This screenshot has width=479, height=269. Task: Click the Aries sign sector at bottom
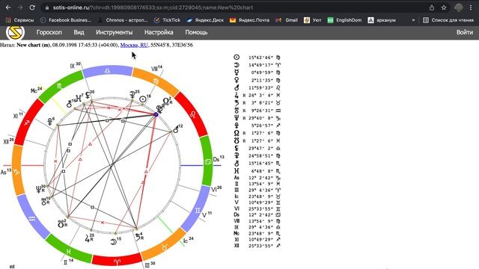tap(117, 262)
